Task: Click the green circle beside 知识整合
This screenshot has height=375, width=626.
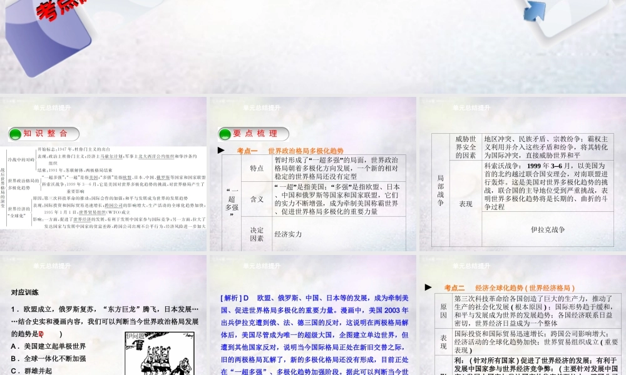Action: pyautogui.click(x=15, y=134)
